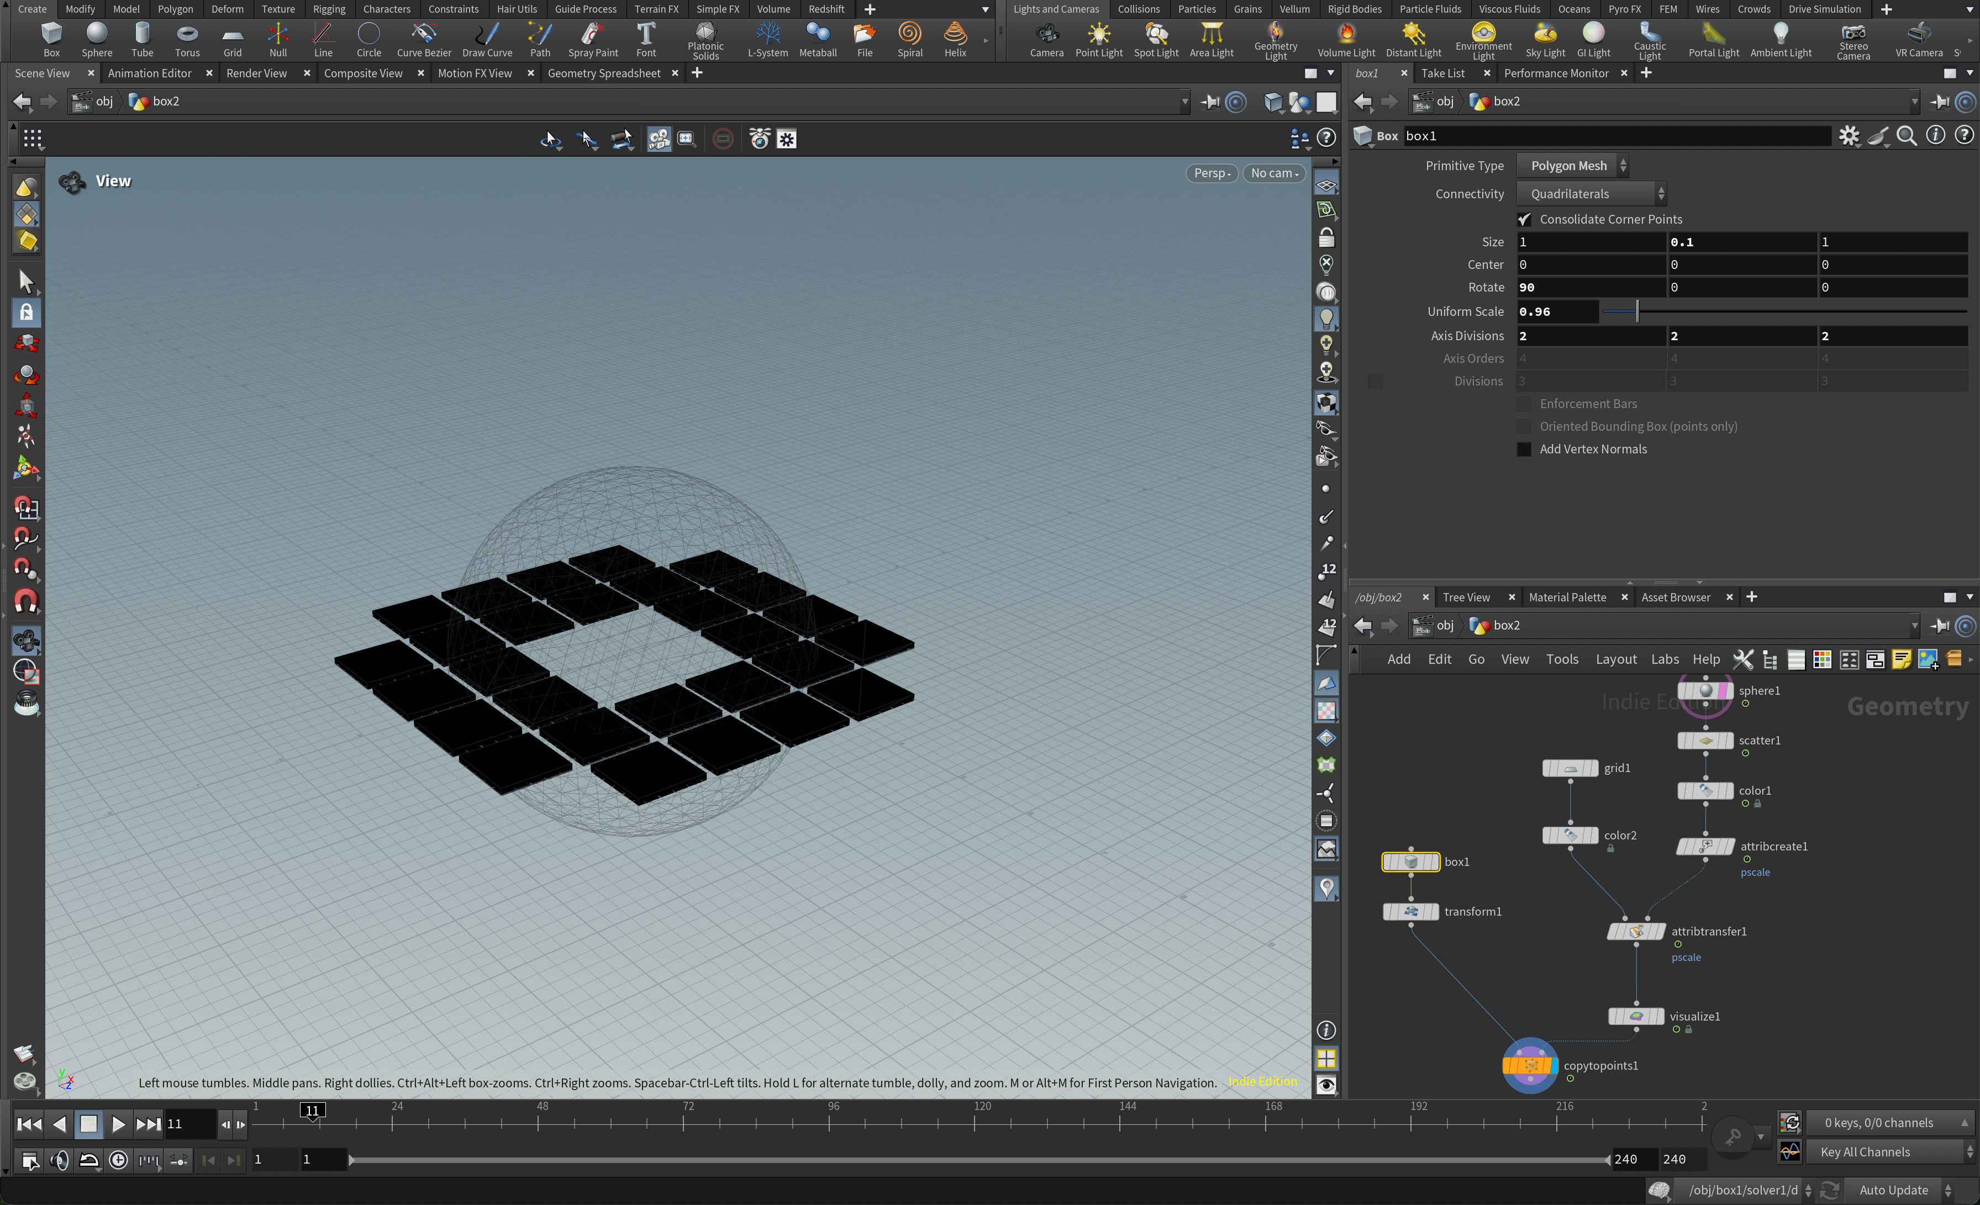Open the Primitive Type dropdown
1980x1205 pixels.
point(1572,166)
